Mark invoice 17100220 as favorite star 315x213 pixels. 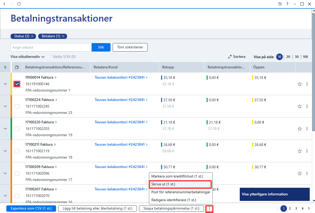point(300,129)
